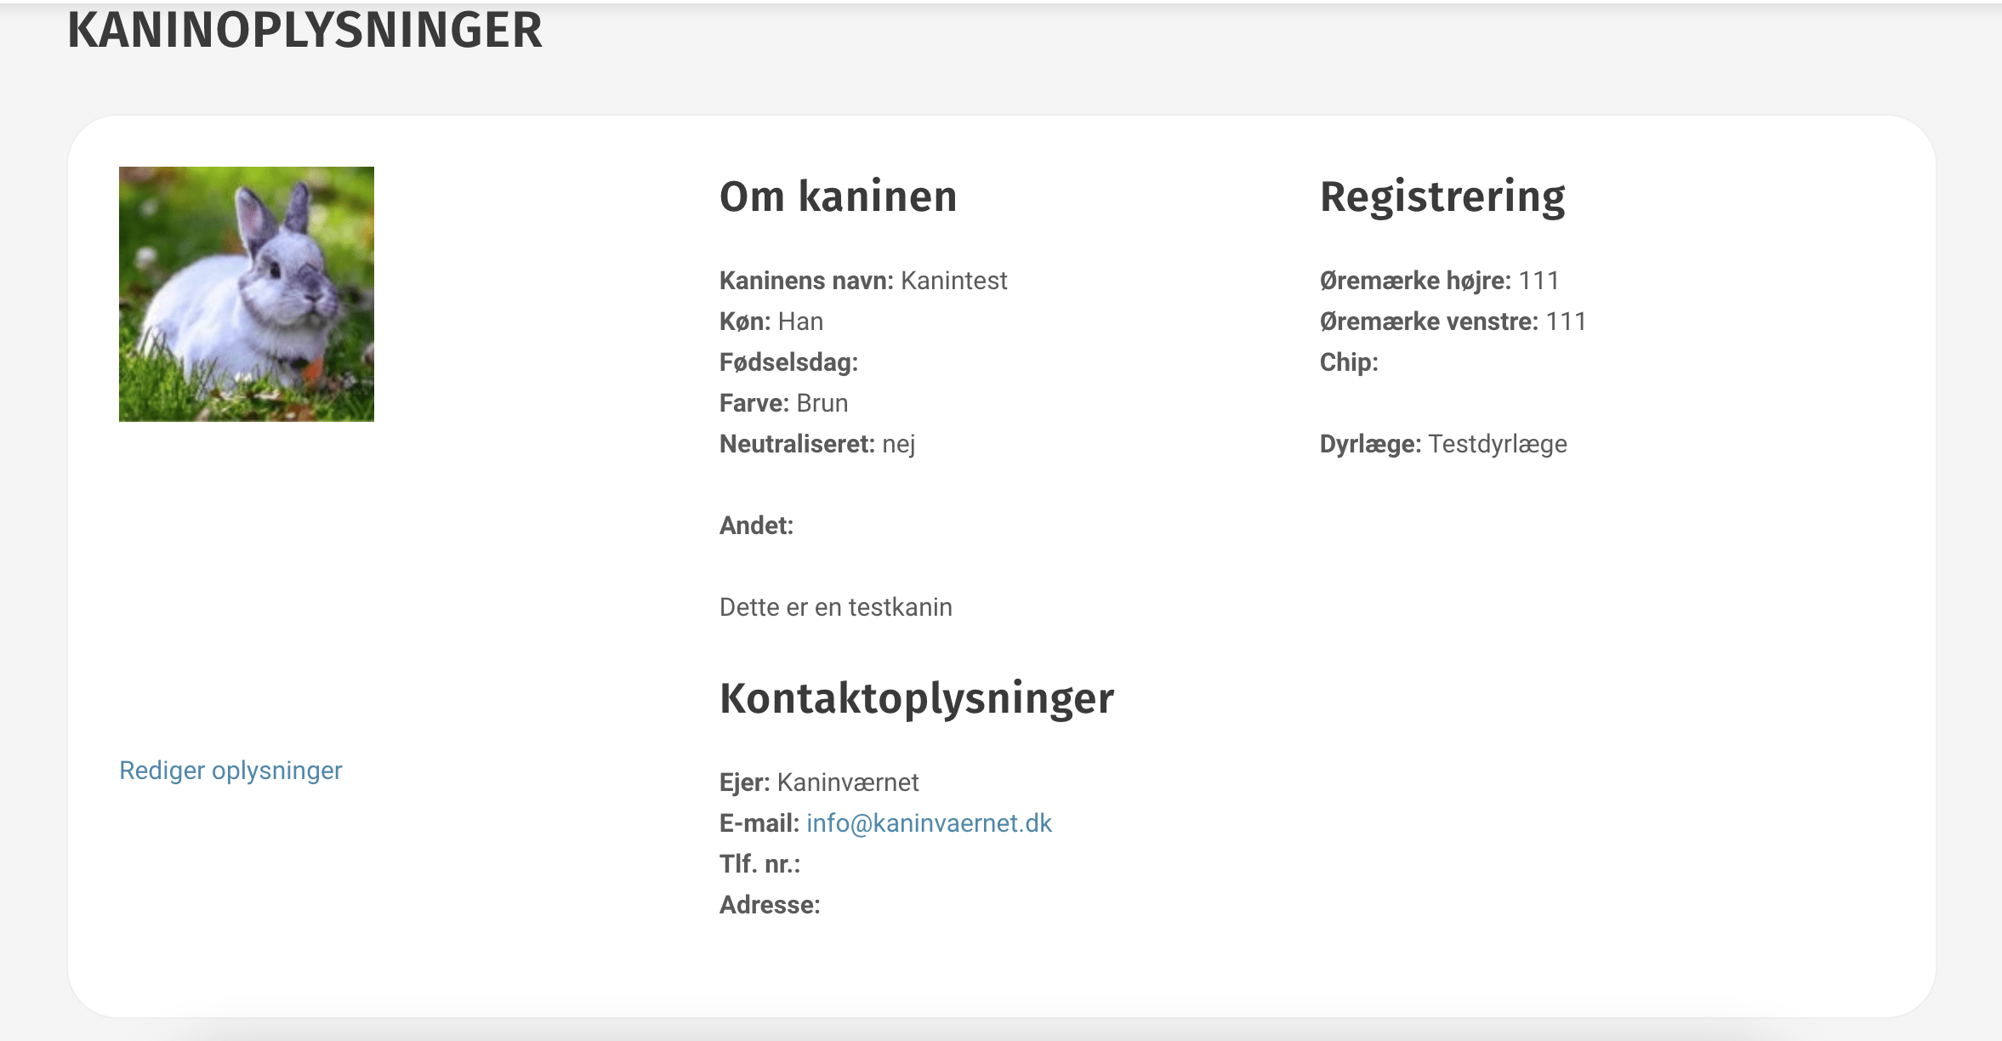Open the rabbit photo thumbnail
2002x1041 pixels.
coord(247,294)
